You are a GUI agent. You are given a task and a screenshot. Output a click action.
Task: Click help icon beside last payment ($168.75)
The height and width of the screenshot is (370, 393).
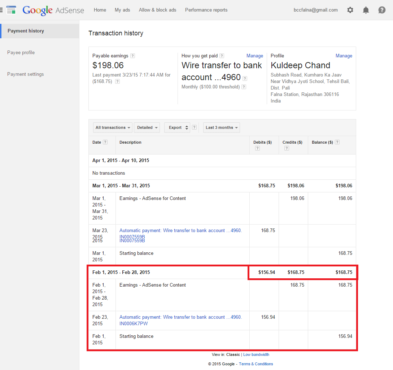117,82
